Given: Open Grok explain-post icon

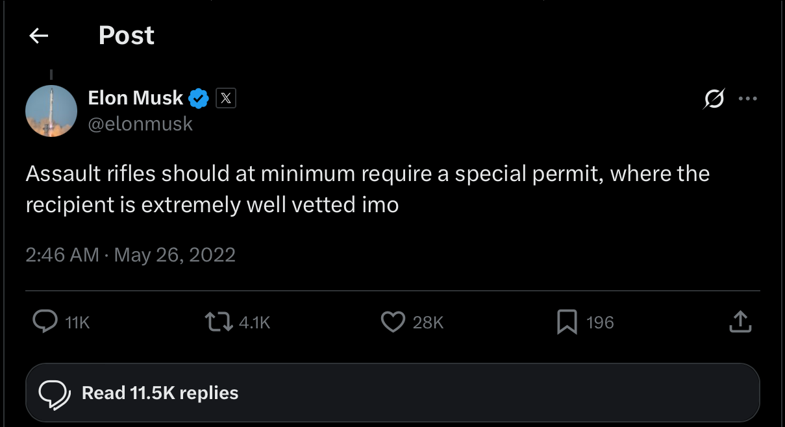Looking at the screenshot, I should tap(714, 99).
